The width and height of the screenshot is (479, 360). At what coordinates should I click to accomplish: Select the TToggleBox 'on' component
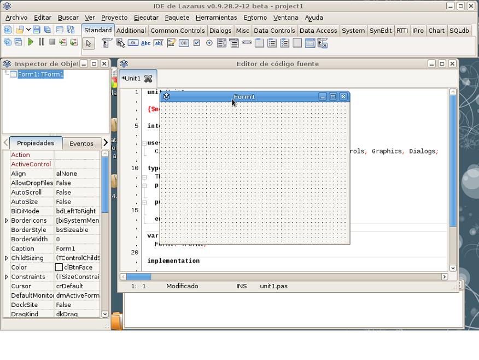184,43
